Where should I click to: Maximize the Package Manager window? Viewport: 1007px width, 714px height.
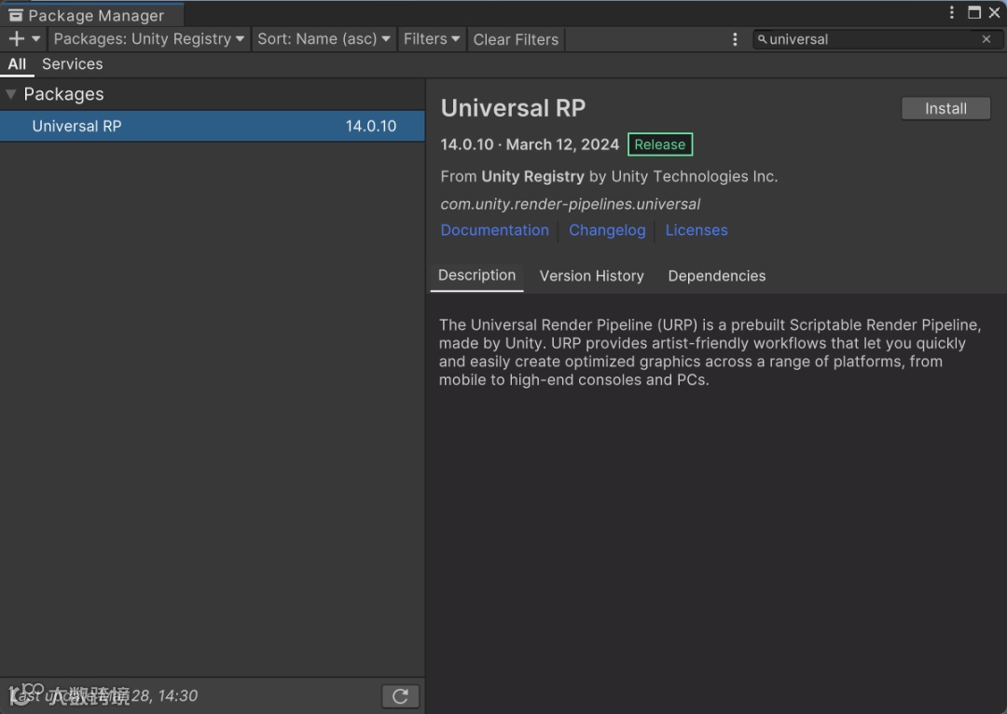point(974,12)
